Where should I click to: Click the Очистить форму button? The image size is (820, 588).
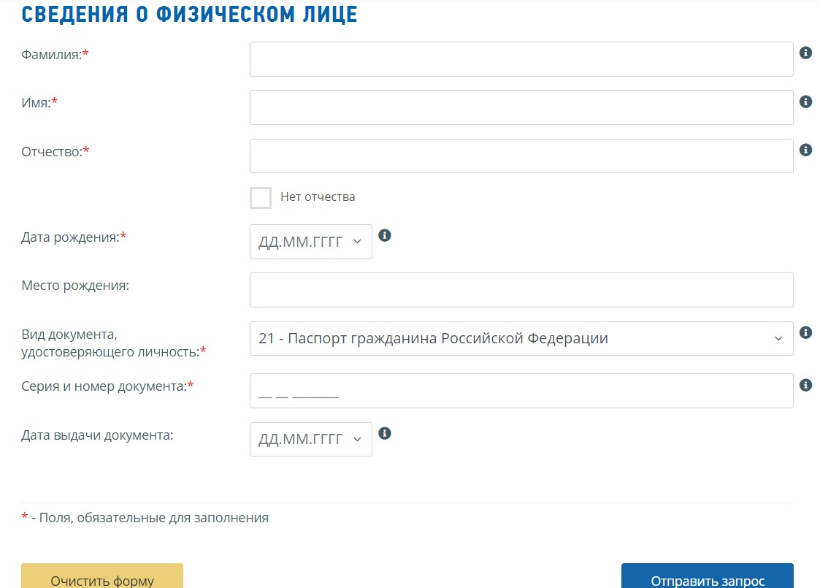(102, 576)
